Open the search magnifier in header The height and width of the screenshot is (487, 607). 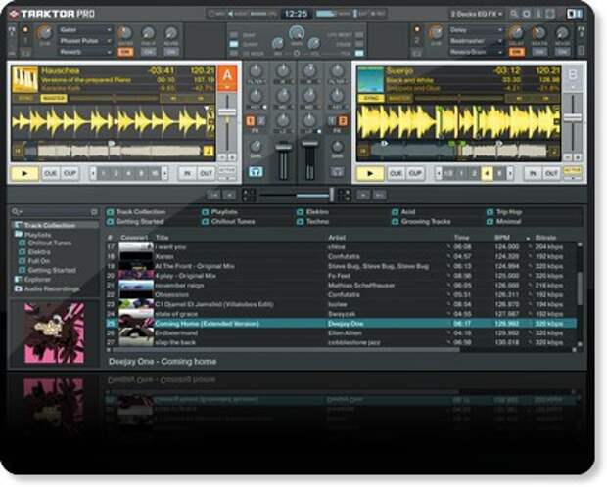coord(514,14)
